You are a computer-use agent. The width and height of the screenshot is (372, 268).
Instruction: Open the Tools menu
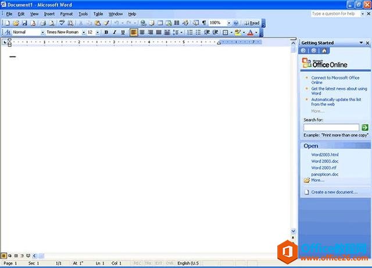(x=83, y=14)
